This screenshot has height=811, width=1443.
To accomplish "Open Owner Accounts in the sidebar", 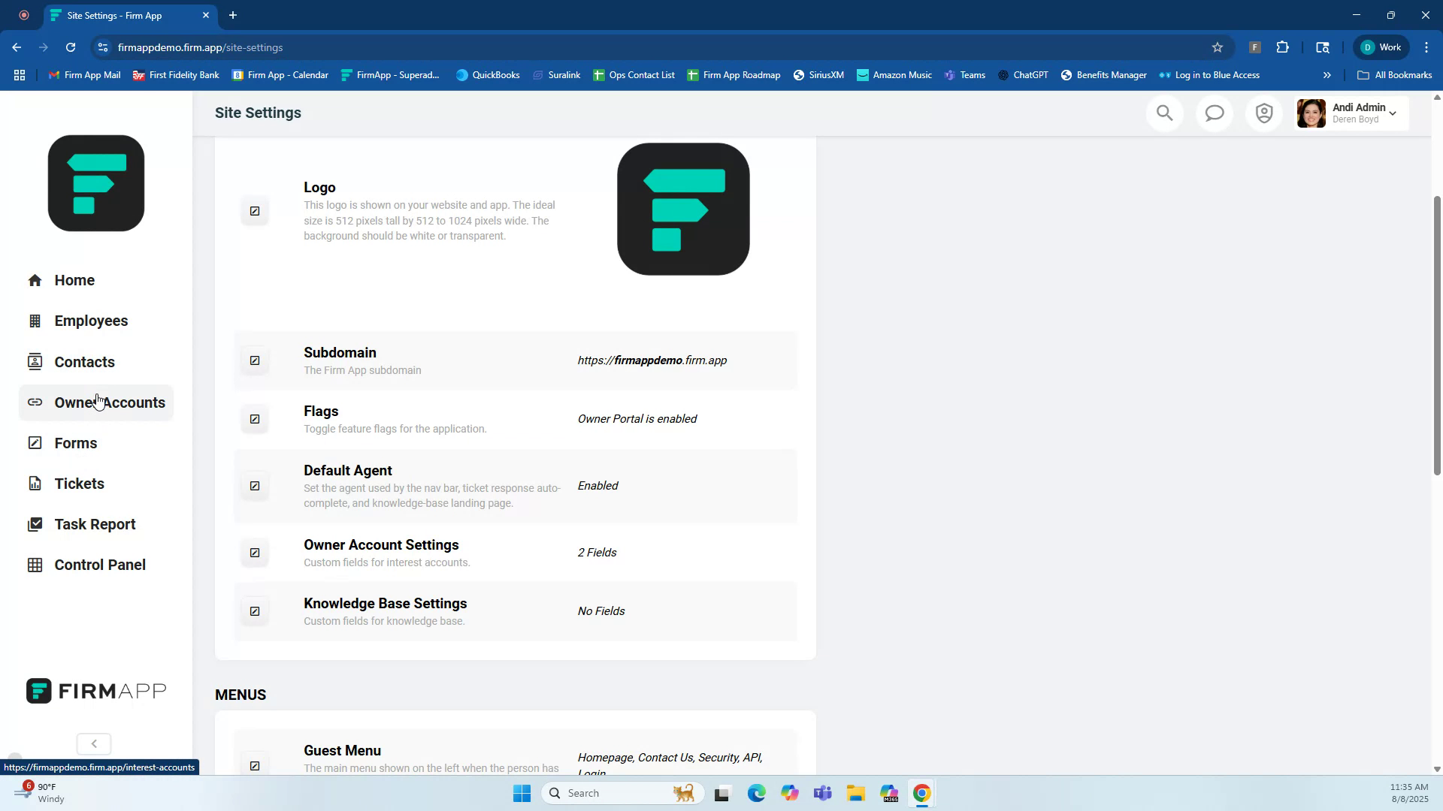I will 109,402.
